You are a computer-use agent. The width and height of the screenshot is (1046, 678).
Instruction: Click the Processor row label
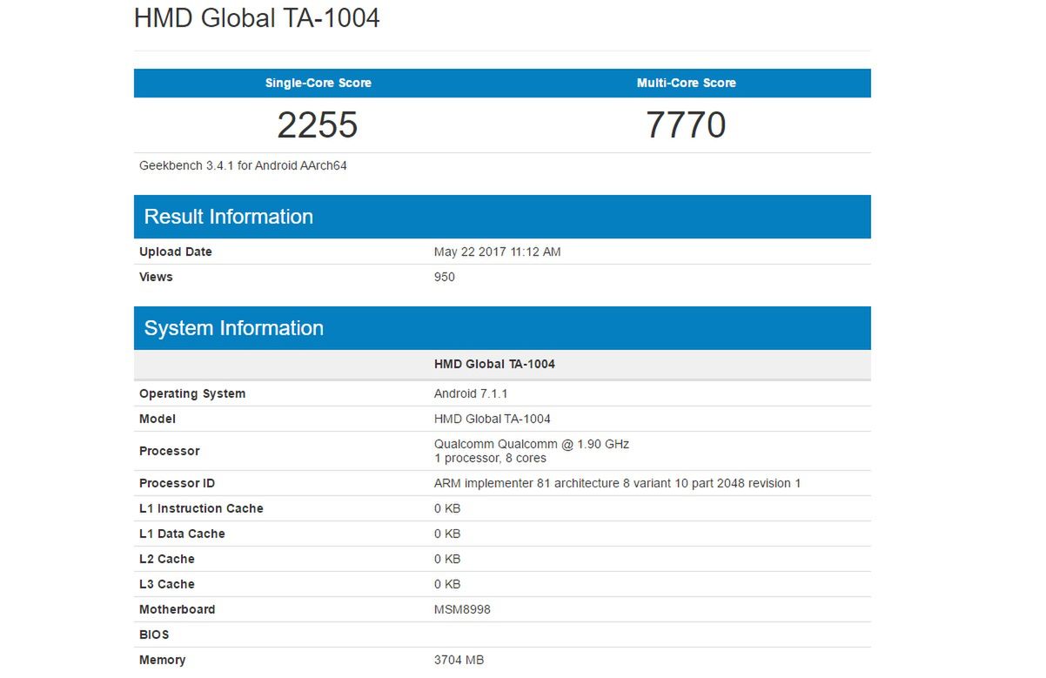tap(170, 451)
